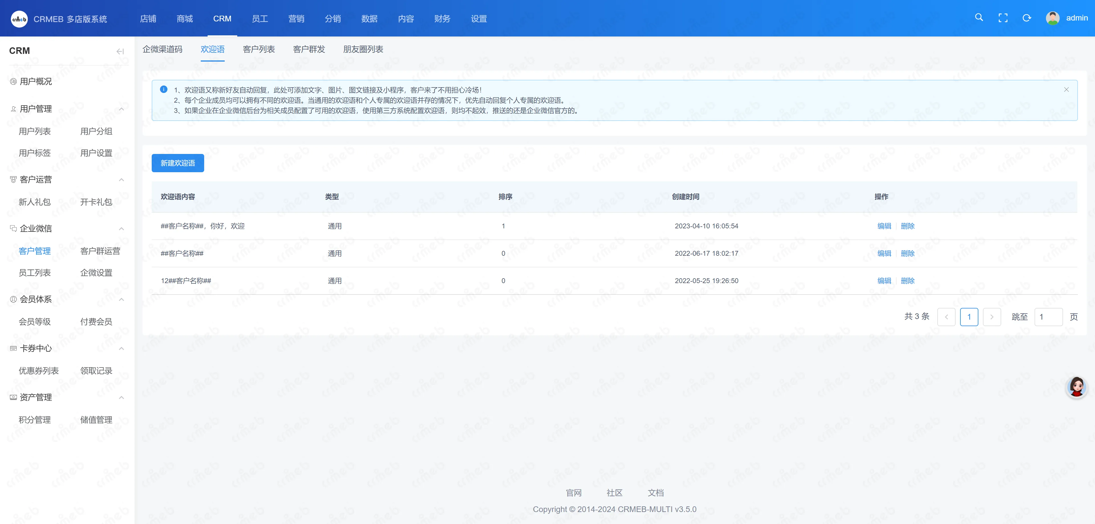
Task: Switch to 客户群发 tab
Action: (x=309, y=49)
